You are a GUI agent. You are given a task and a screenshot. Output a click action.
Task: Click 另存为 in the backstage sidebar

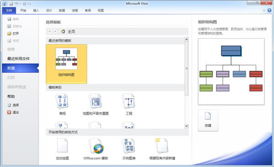coord(15,26)
